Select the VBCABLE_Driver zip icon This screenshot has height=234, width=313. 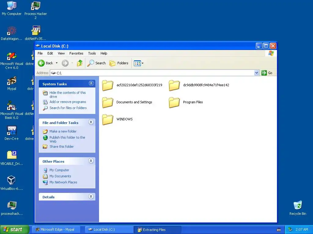pyautogui.click(x=12, y=155)
